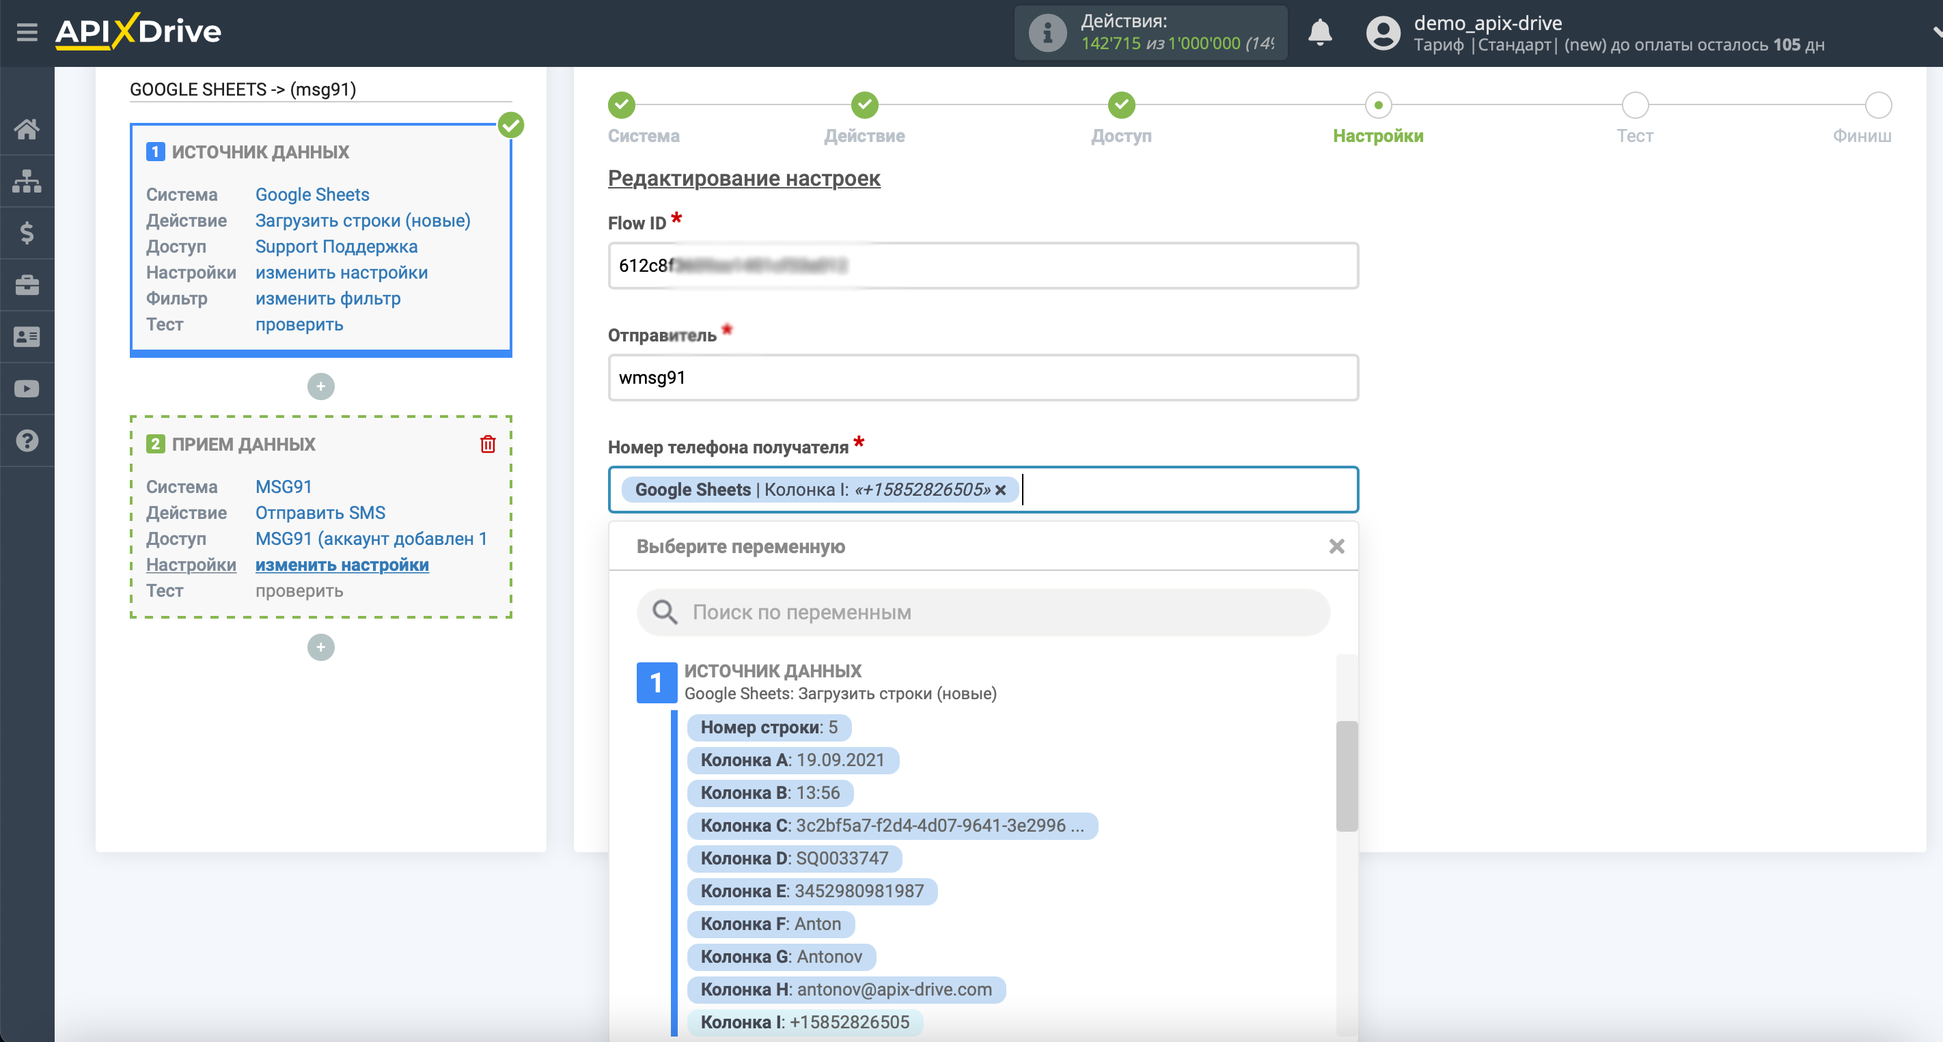The height and width of the screenshot is (1042, 1943).
Task: Click receiver изменить настройки link
Action: (x=342, y=565)
